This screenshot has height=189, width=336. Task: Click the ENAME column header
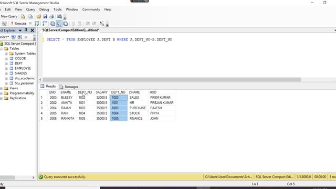click(x=66, y=92)
